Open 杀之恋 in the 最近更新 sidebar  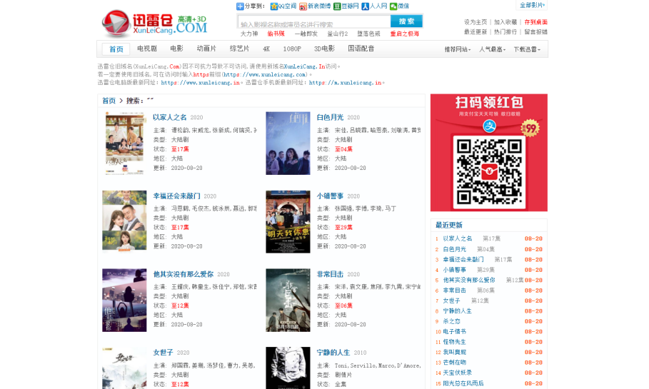point(451,321)
